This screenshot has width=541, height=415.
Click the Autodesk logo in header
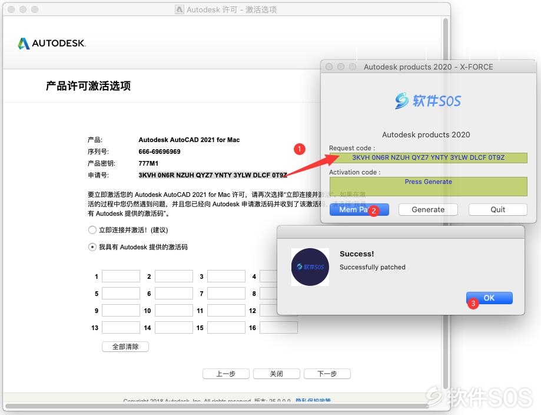pos(51,43)
